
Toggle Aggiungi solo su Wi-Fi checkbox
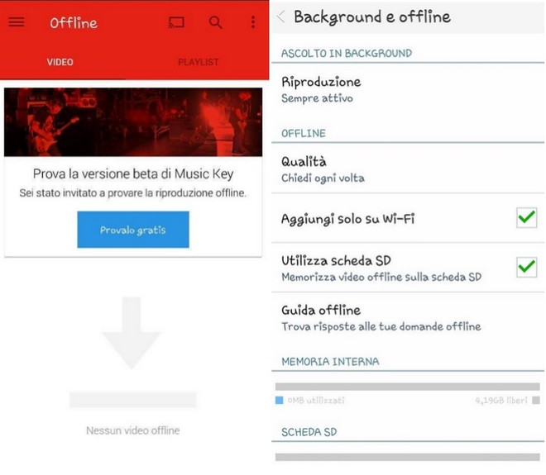(526, 218)
